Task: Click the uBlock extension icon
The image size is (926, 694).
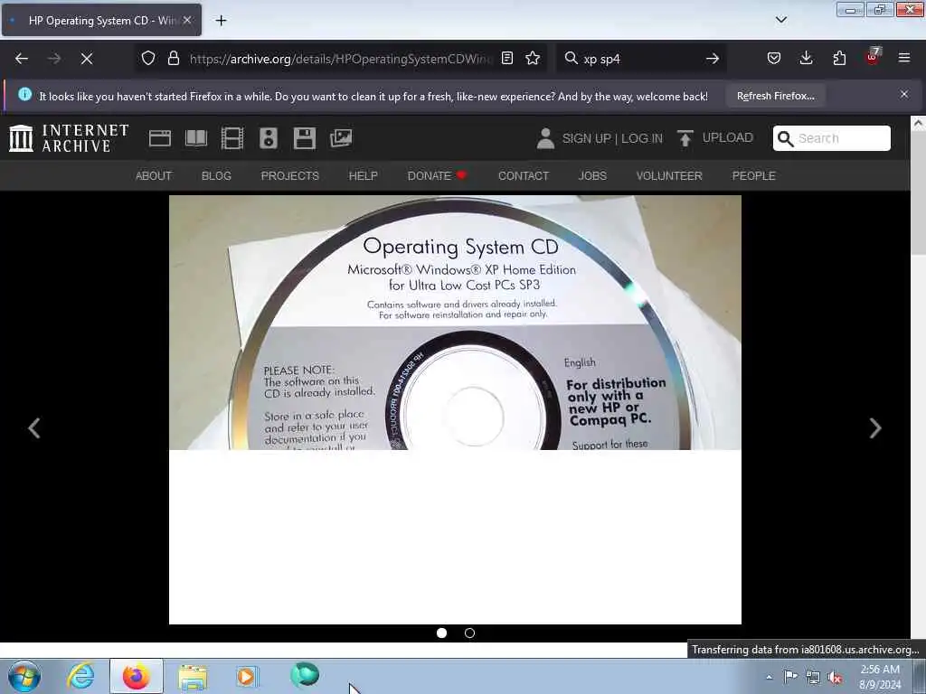Action: 873,57
